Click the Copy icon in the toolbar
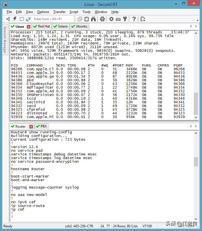 click(x=80, y=19)
